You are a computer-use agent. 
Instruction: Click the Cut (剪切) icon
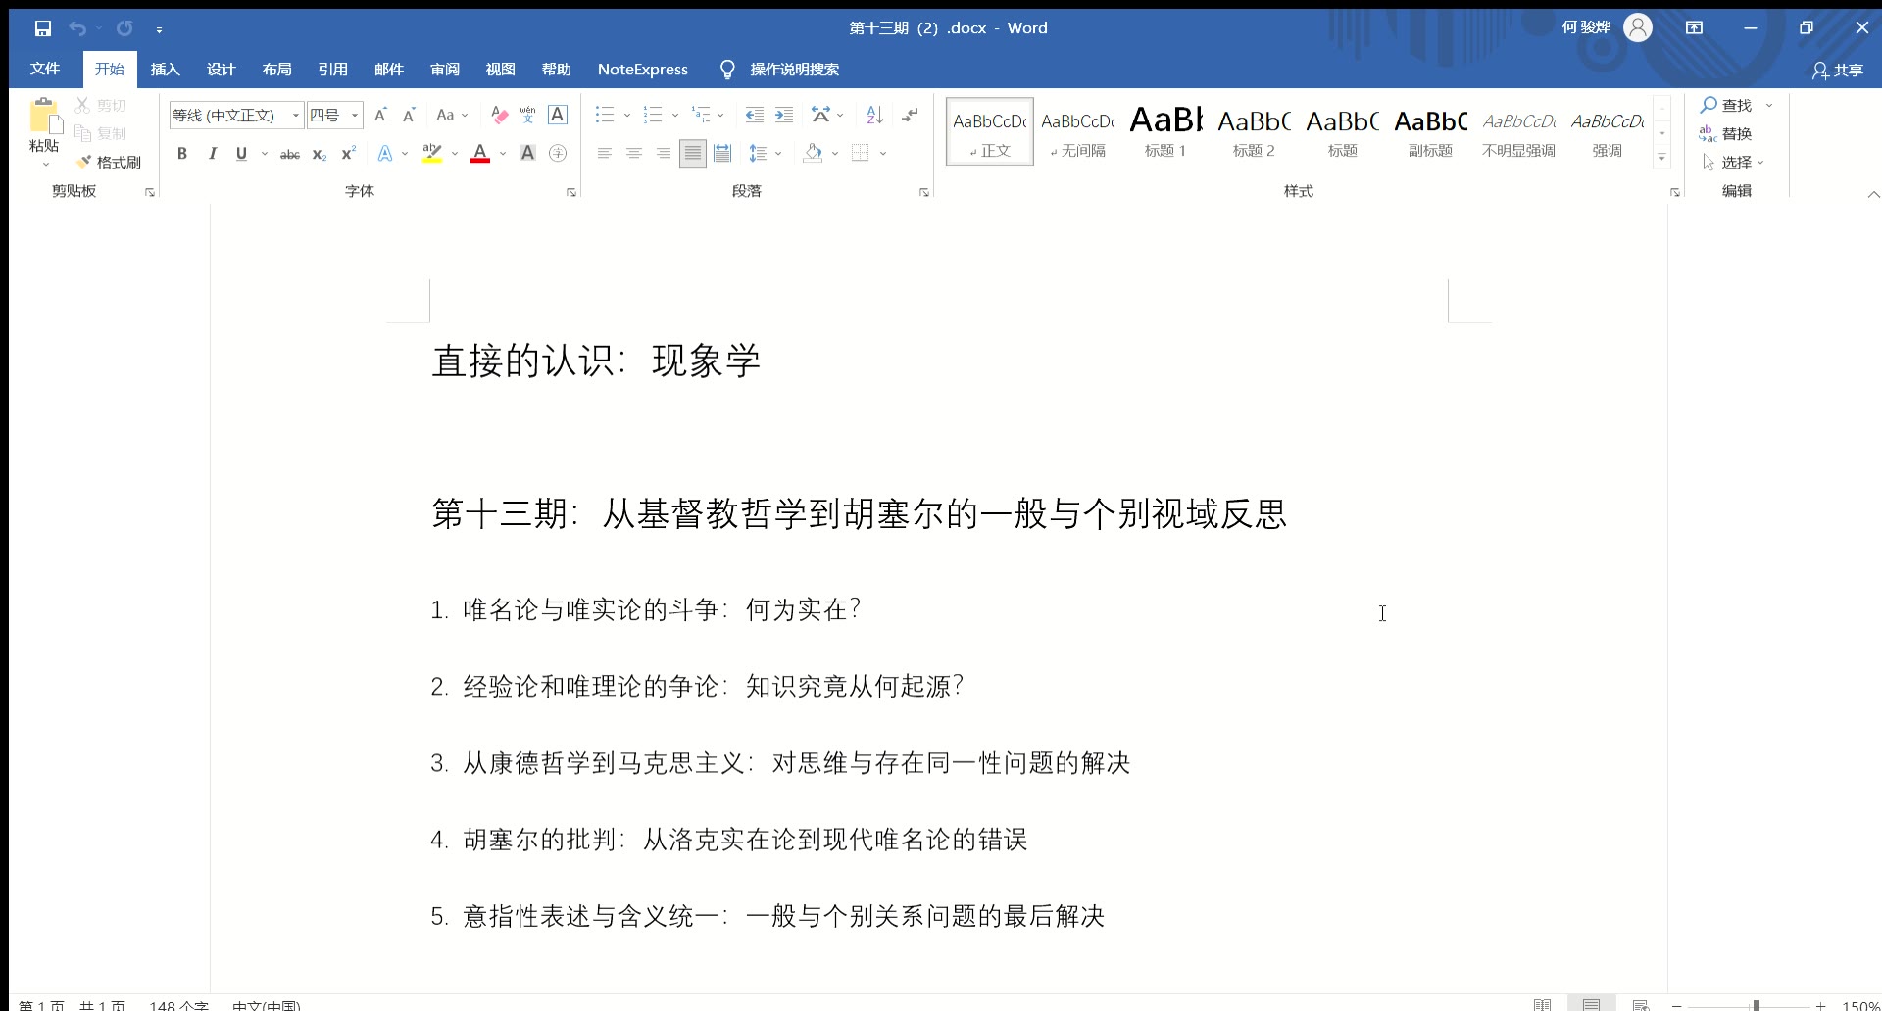click(82, 105)
